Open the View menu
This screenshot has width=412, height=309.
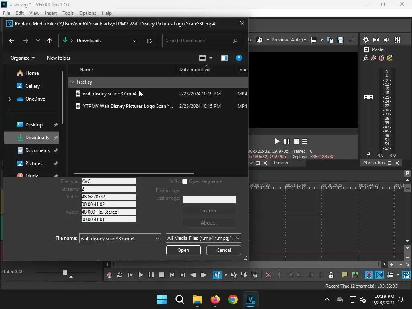[x=34, y=13]
